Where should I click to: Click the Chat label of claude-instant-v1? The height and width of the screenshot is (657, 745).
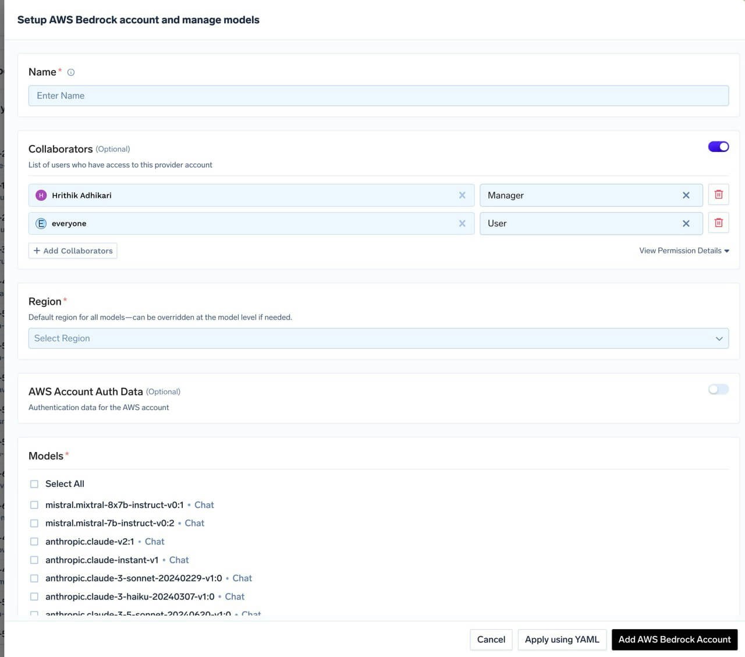(179, 560)
